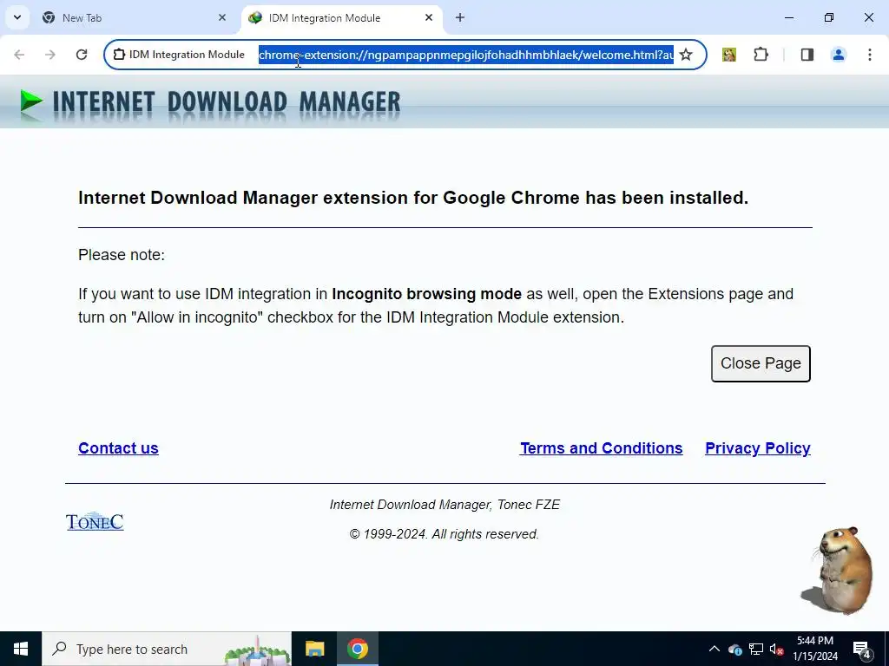The height and width of the screenshot is (666, 889).
Task: Go back to the previous page
Action: 19,55
